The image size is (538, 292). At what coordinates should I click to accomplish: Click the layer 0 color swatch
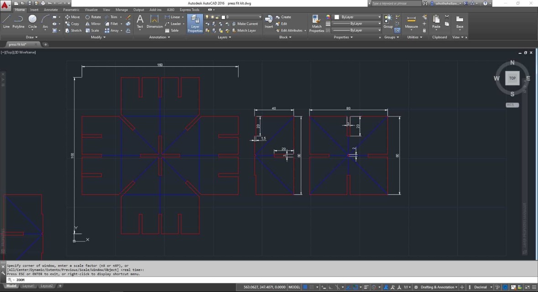click(223, 17)
